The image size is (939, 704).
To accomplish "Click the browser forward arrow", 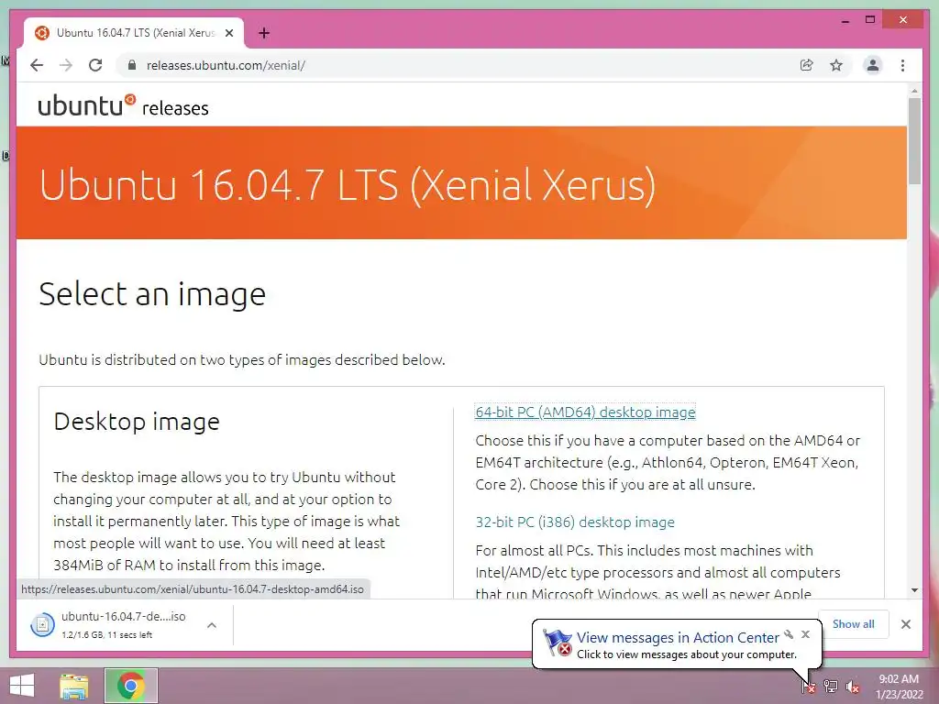I will 66,65.
